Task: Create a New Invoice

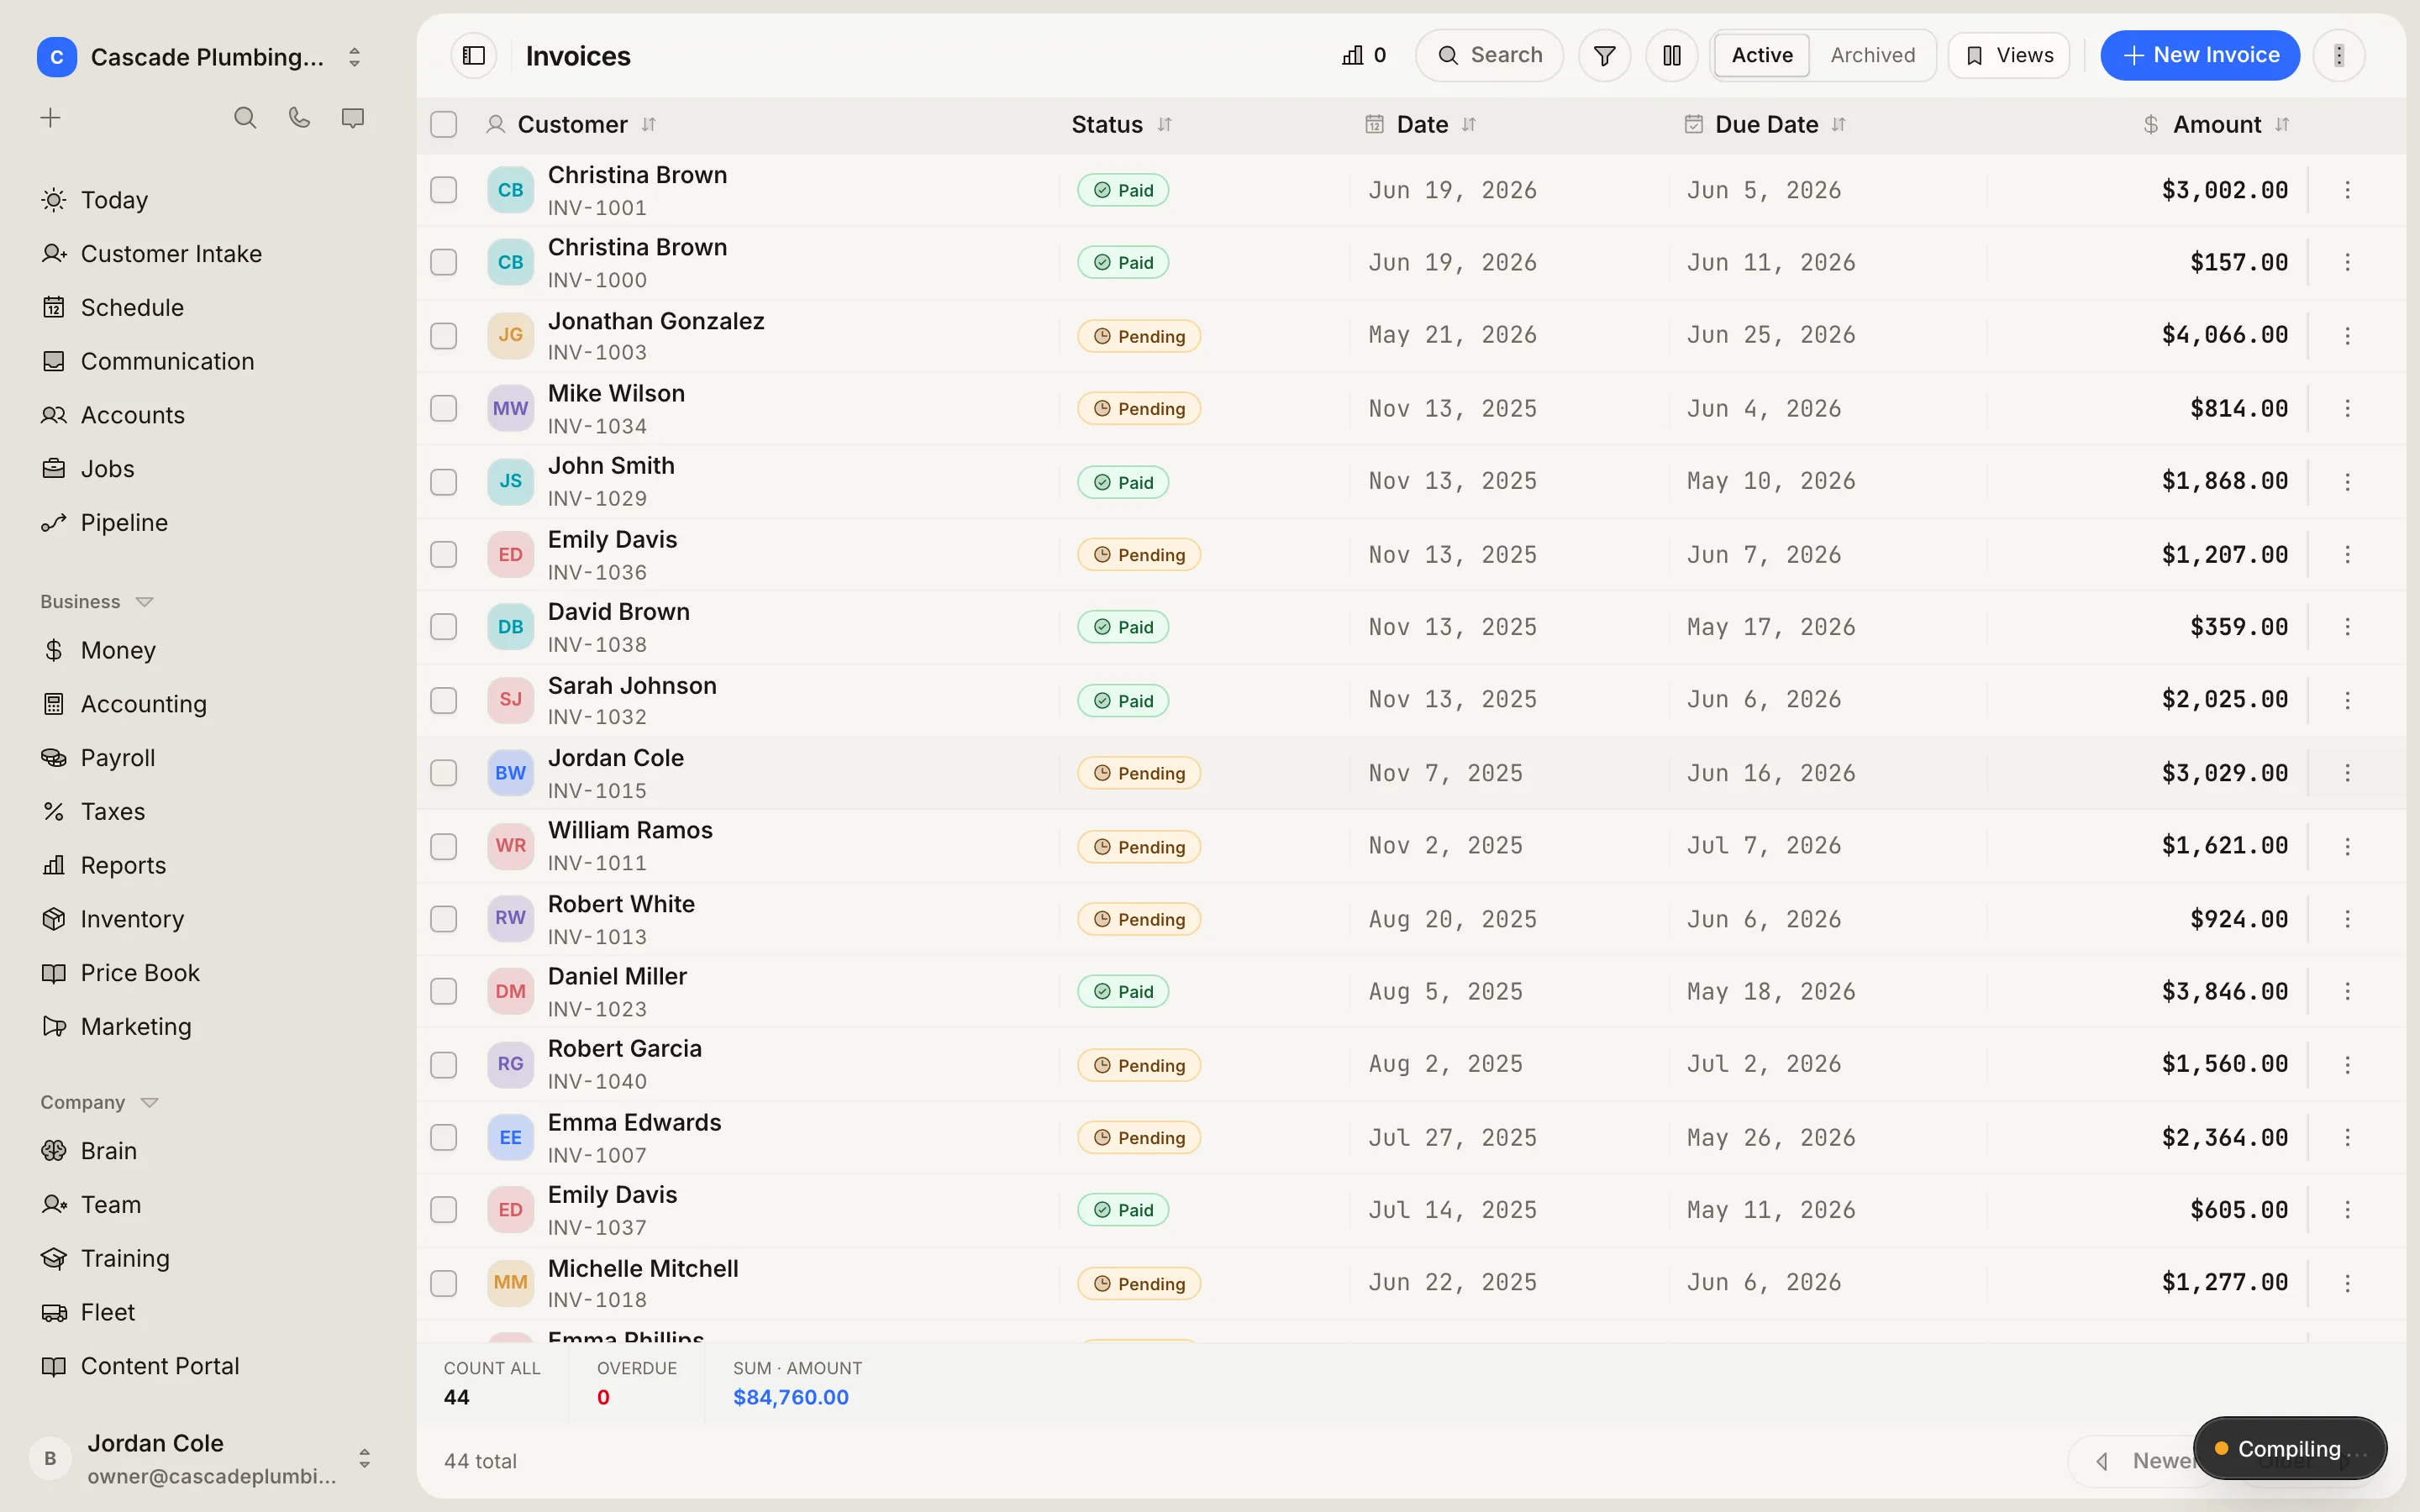Action: click(2199, 55)
